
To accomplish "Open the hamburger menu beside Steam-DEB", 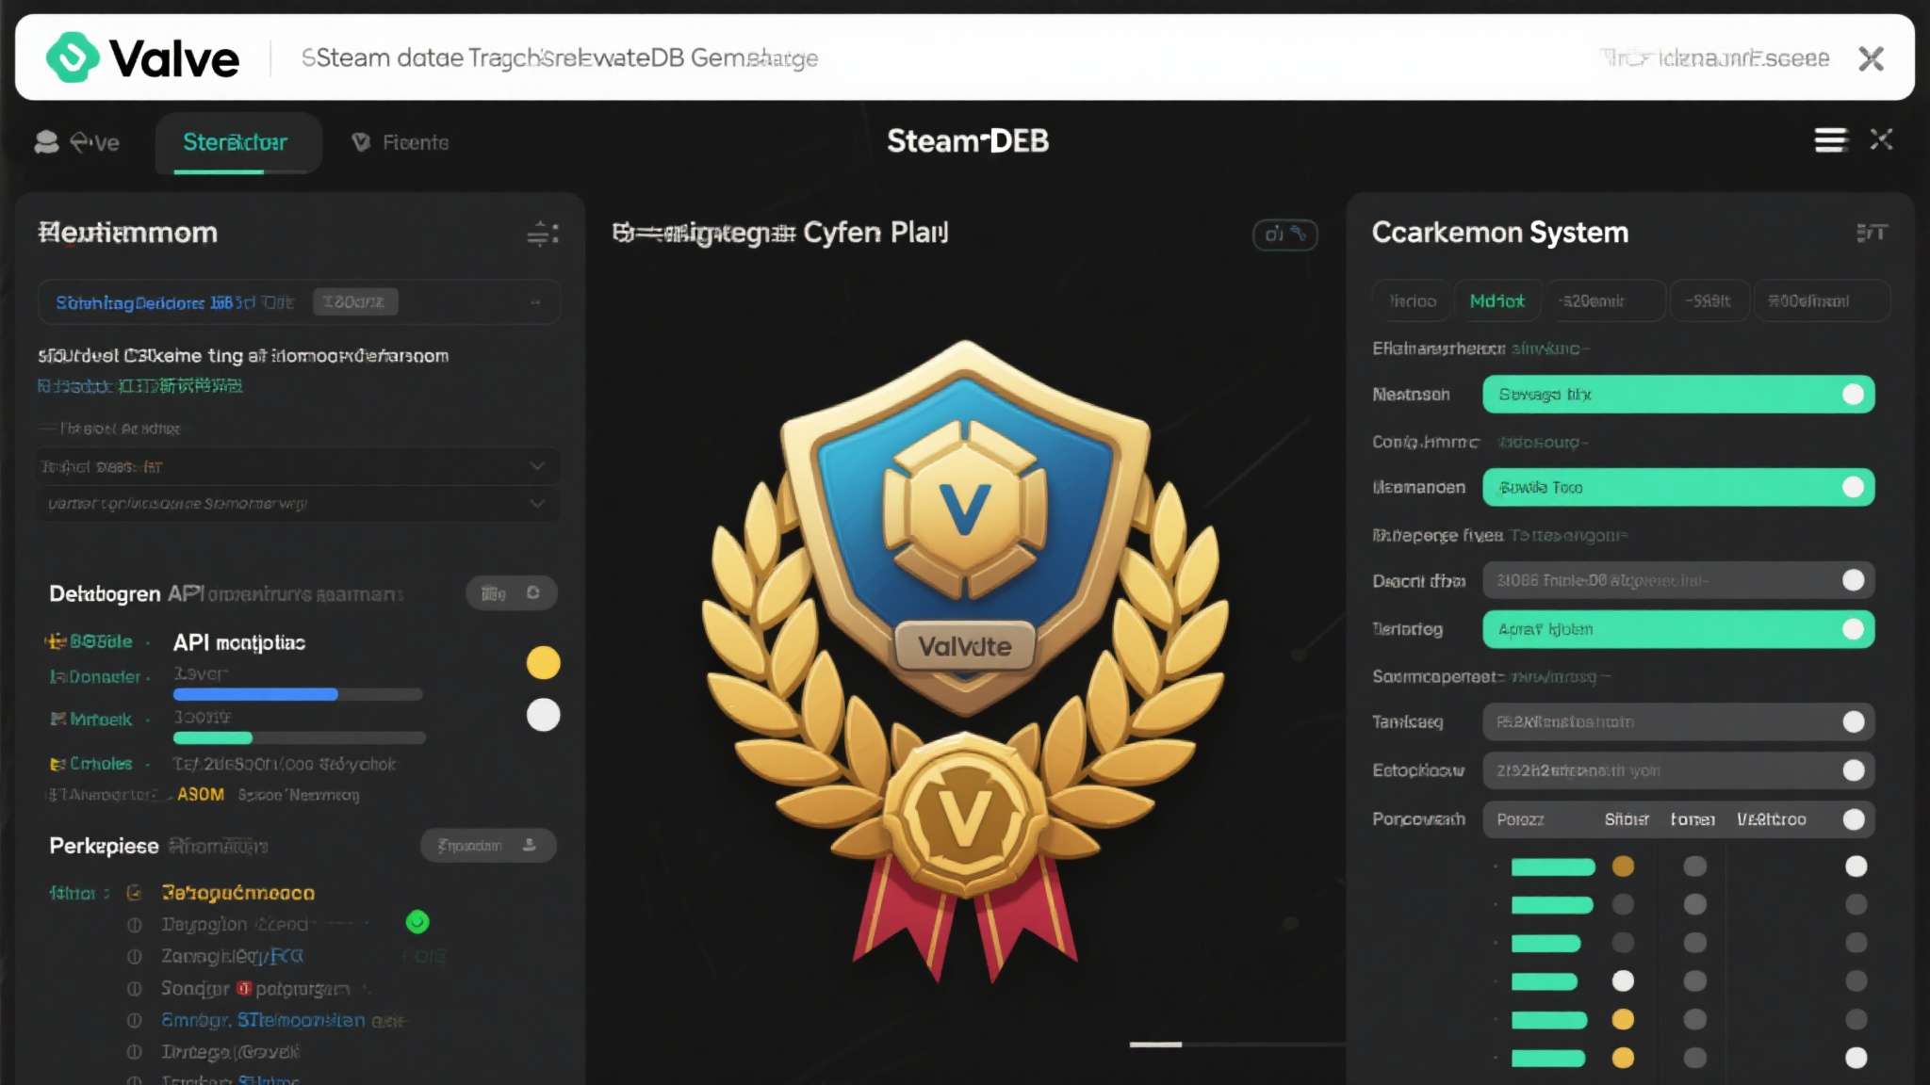I will 1830,140.
